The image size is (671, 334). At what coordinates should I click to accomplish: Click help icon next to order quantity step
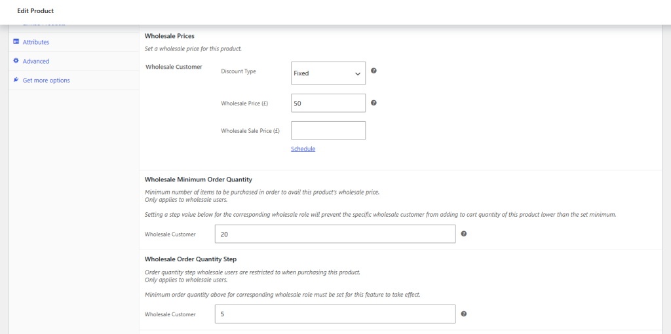[x=464, y=314]
